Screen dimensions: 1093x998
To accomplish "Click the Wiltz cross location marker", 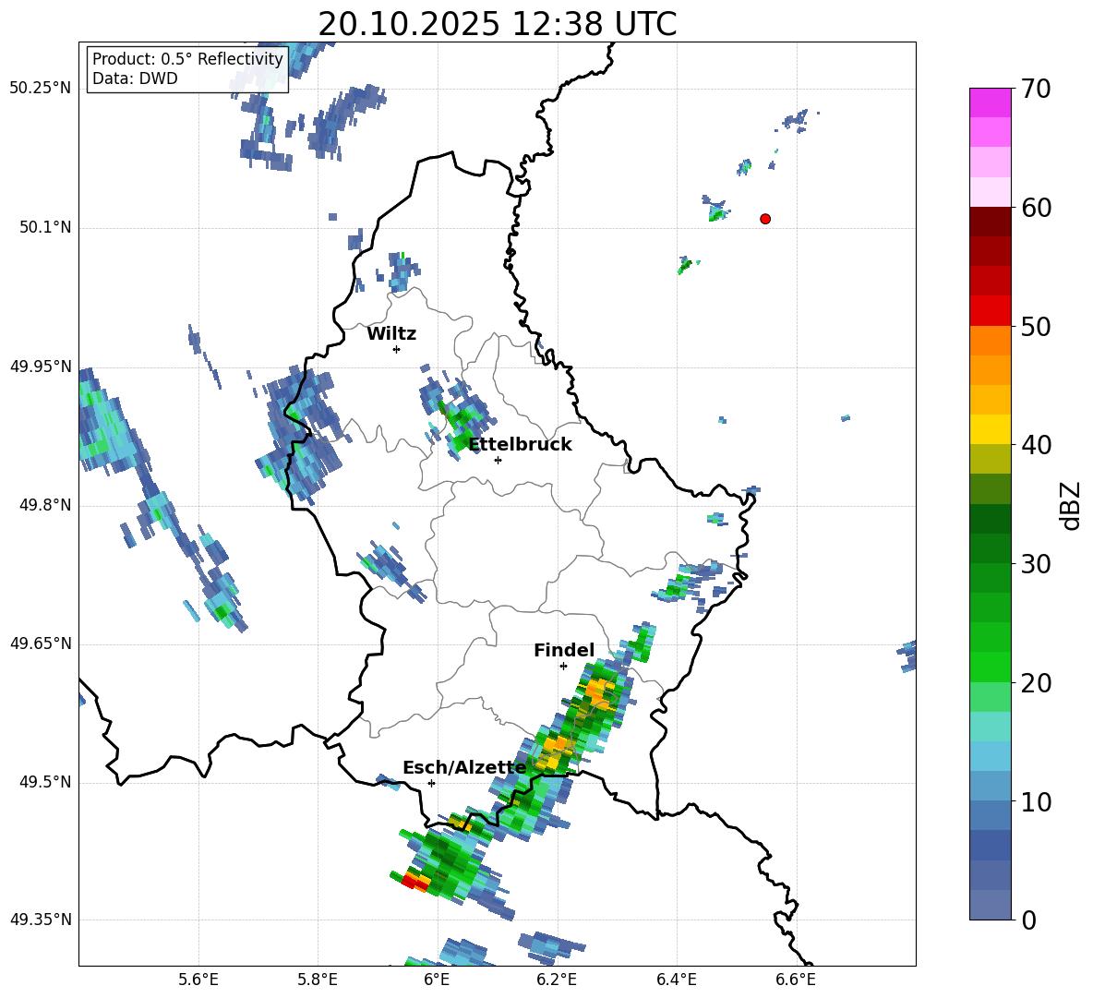I will click(x=397, y=349).
